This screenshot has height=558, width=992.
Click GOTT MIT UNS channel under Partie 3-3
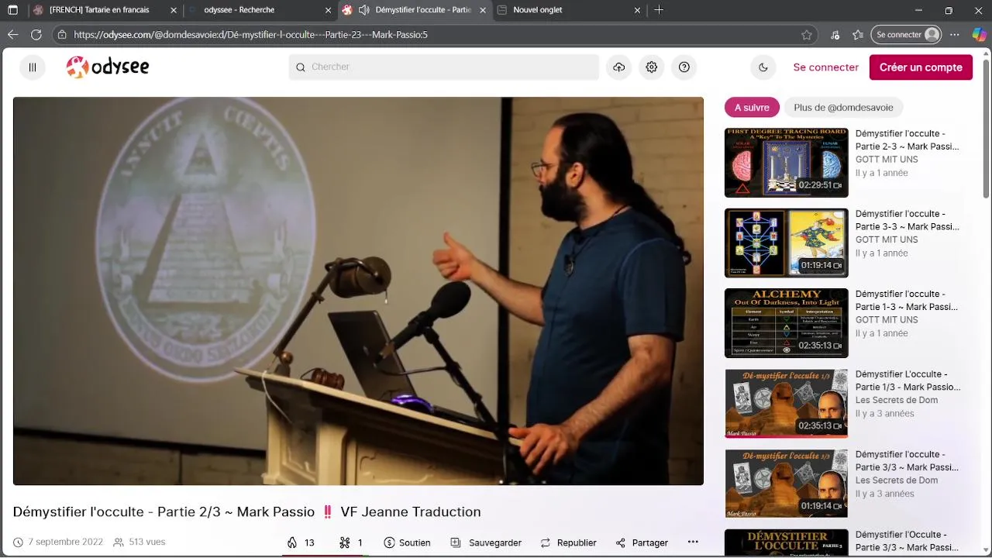[x=887, y=239]
